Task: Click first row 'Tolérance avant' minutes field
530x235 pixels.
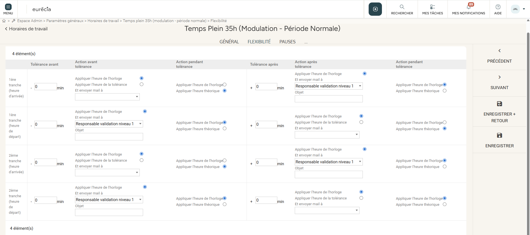Action: click(x=45, y=87)
